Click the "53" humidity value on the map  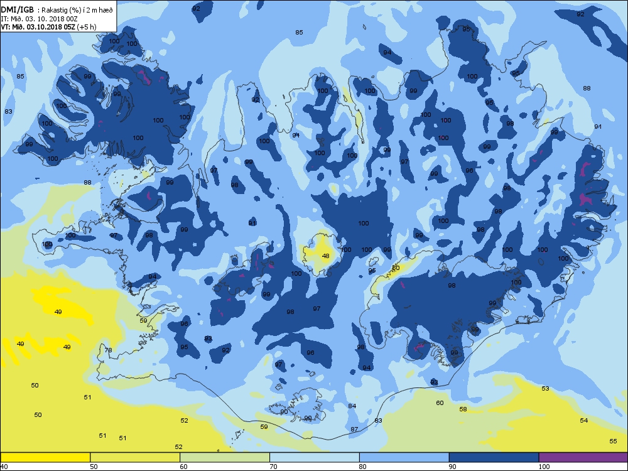tap(546, 389)
